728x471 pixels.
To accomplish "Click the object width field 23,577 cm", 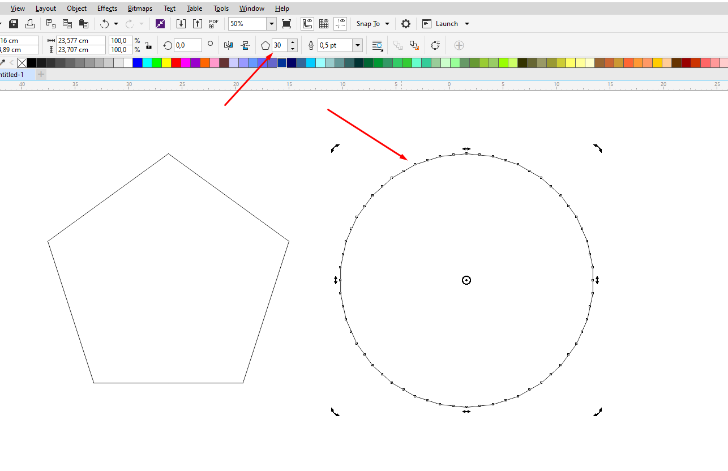I will 81,41.
